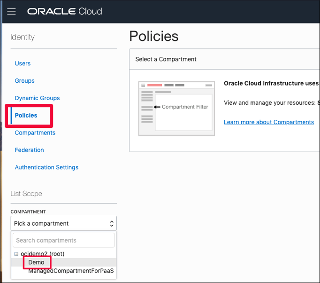
Task: Open the Pick a compartment dropdown
Action: 64,223
